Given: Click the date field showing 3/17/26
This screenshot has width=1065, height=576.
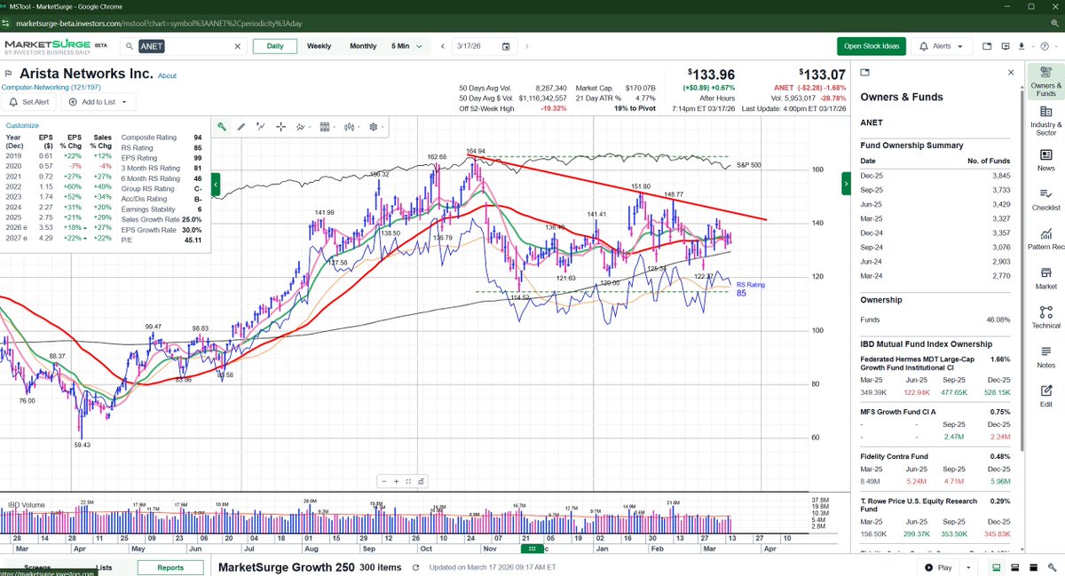Looking at the screenshot, I should coord(483,46).
